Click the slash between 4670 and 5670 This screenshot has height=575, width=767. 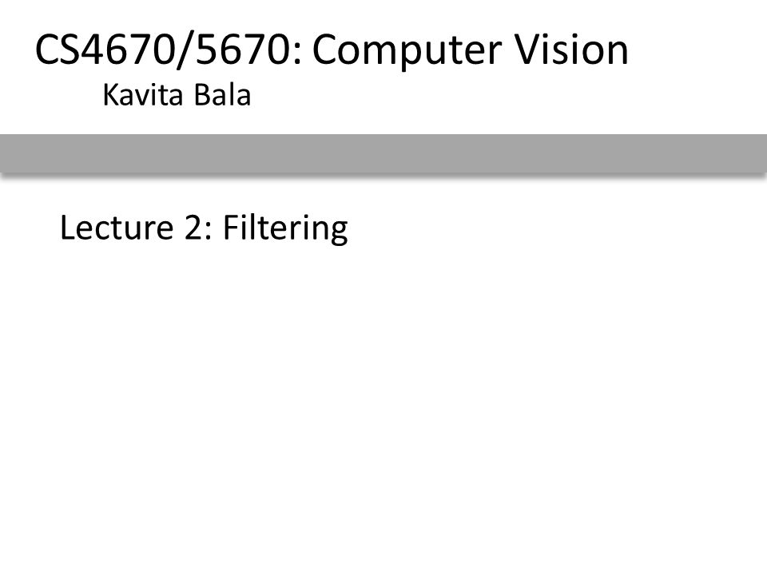click(185, 50)
